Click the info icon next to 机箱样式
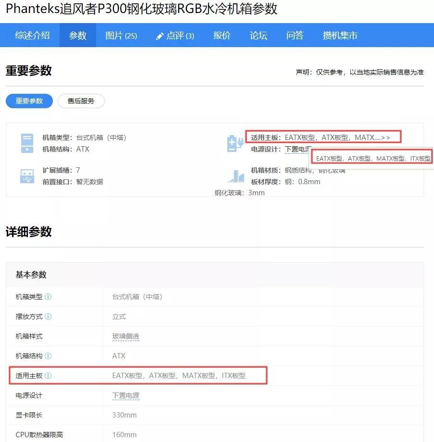Viewport: 434px width, 442px height. click(48, 336)
